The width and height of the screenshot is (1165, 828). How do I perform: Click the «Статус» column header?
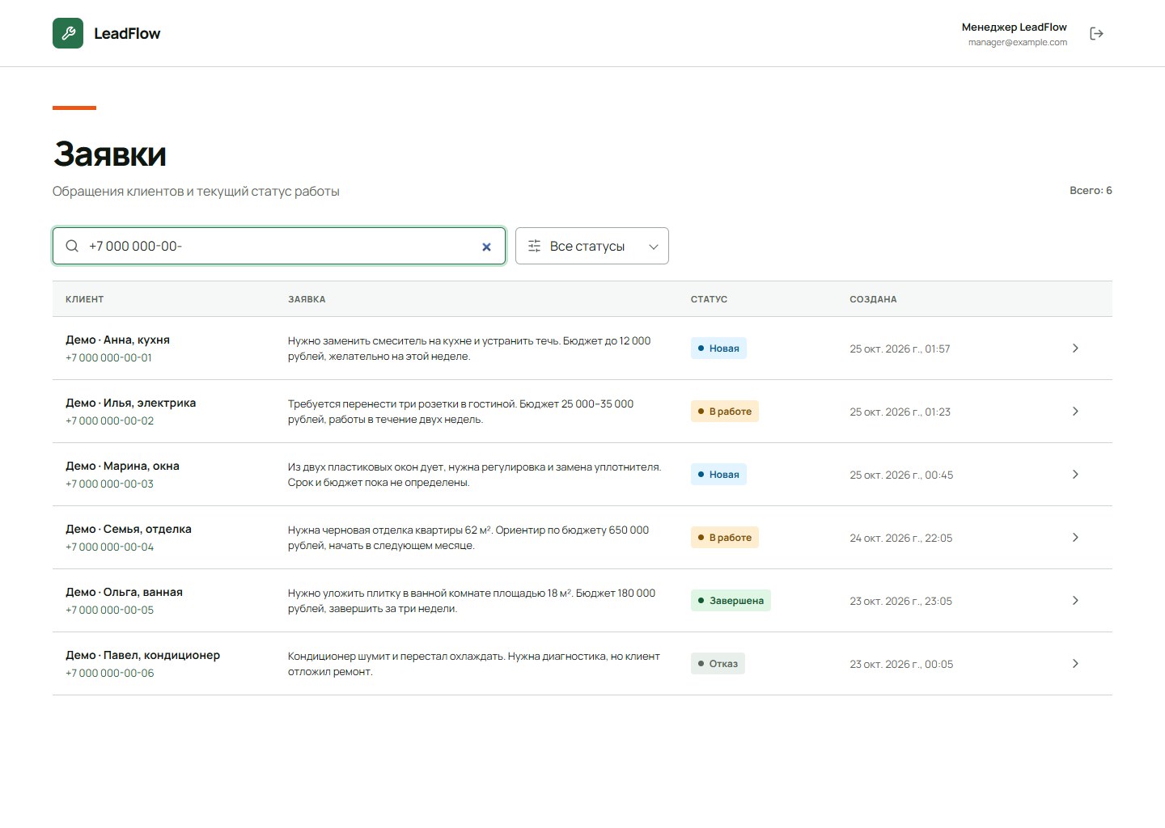tap(709, 299)
